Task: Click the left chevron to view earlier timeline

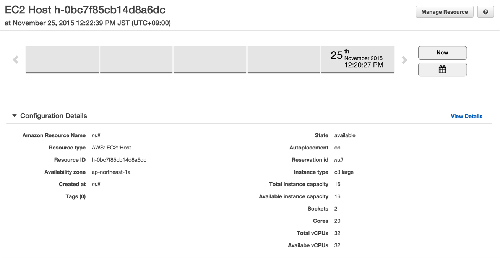Action: (x=15, y=60)
